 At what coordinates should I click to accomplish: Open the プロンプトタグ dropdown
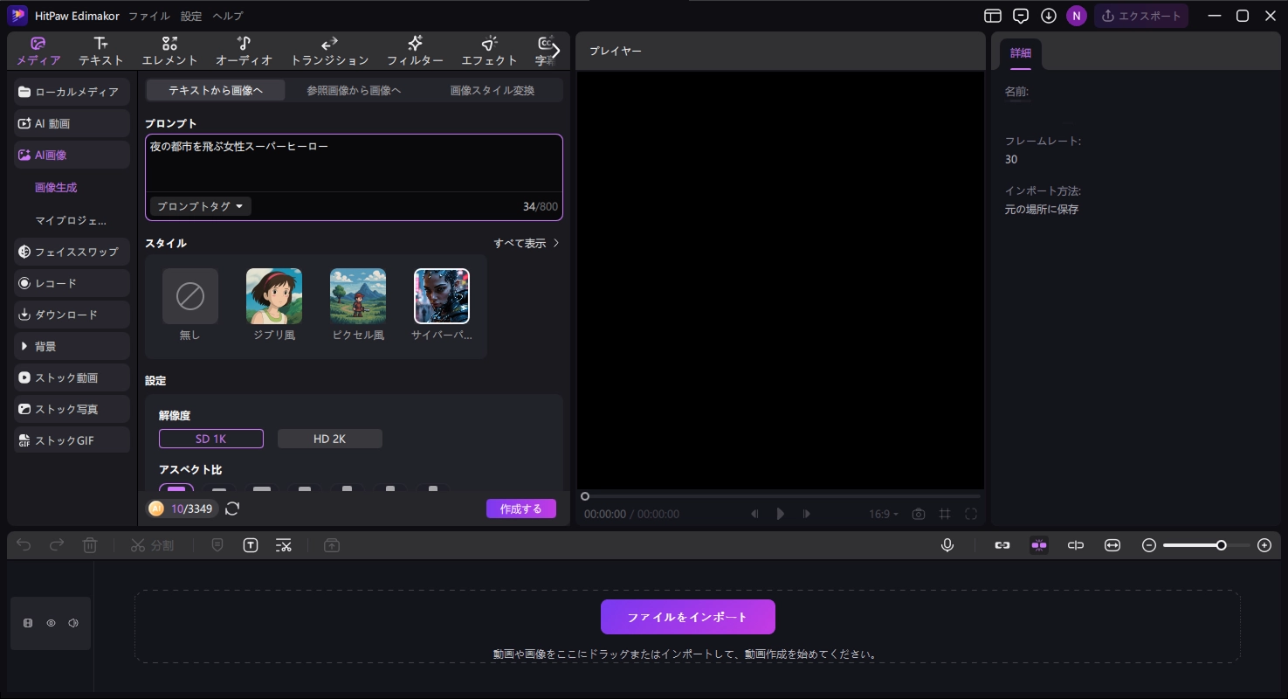click(201, 206)
